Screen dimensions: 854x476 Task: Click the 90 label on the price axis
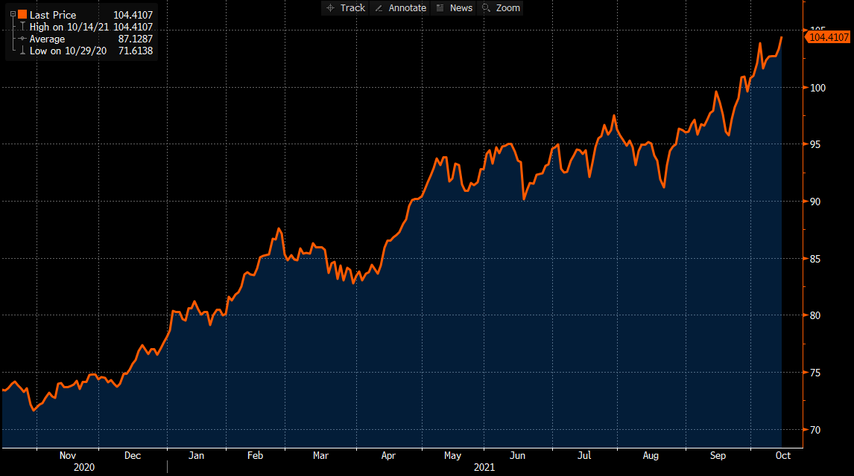click(x=816, y=202)
